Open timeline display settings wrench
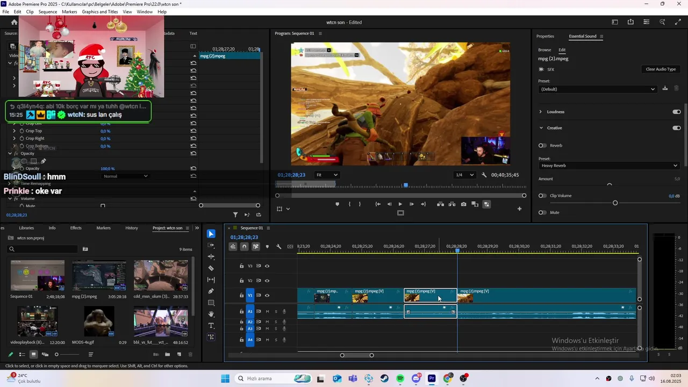This screenshot has width=688, height=387. click(x=278, y=247)
